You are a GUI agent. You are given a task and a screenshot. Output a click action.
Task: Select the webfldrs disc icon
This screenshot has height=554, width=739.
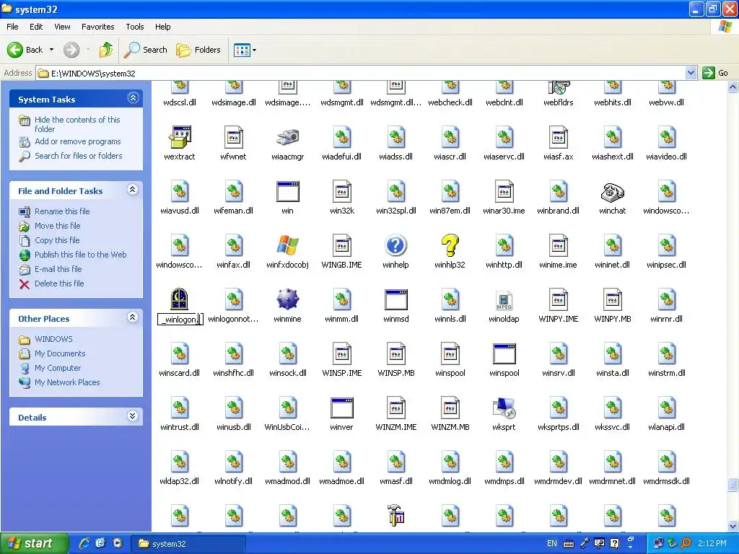(559, 87)
